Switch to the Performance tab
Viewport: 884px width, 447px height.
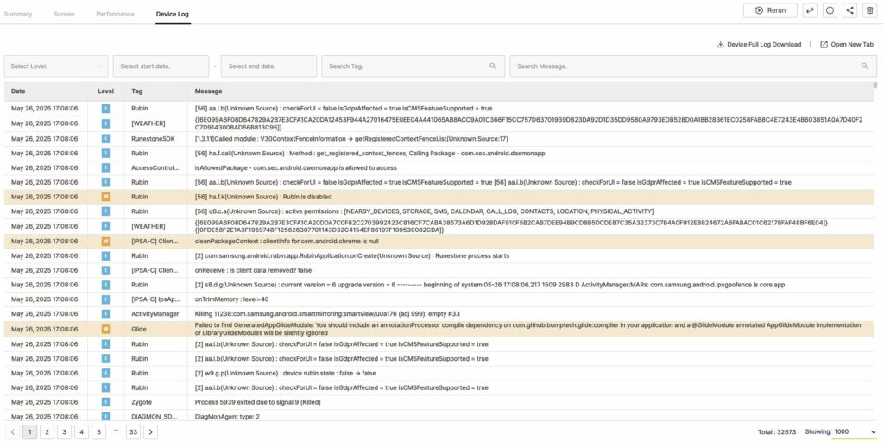(115, 15)
